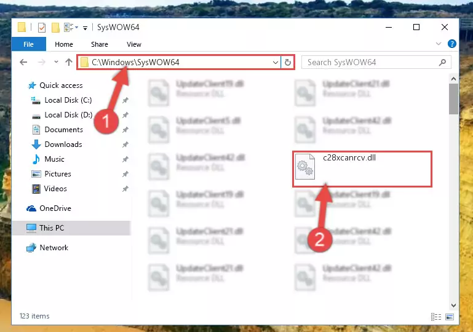Image resolution: width=473 pixels, height=332 pixels.
Task: Select the c28xcanrcv.dll file
Action: (x=362, y=169)
